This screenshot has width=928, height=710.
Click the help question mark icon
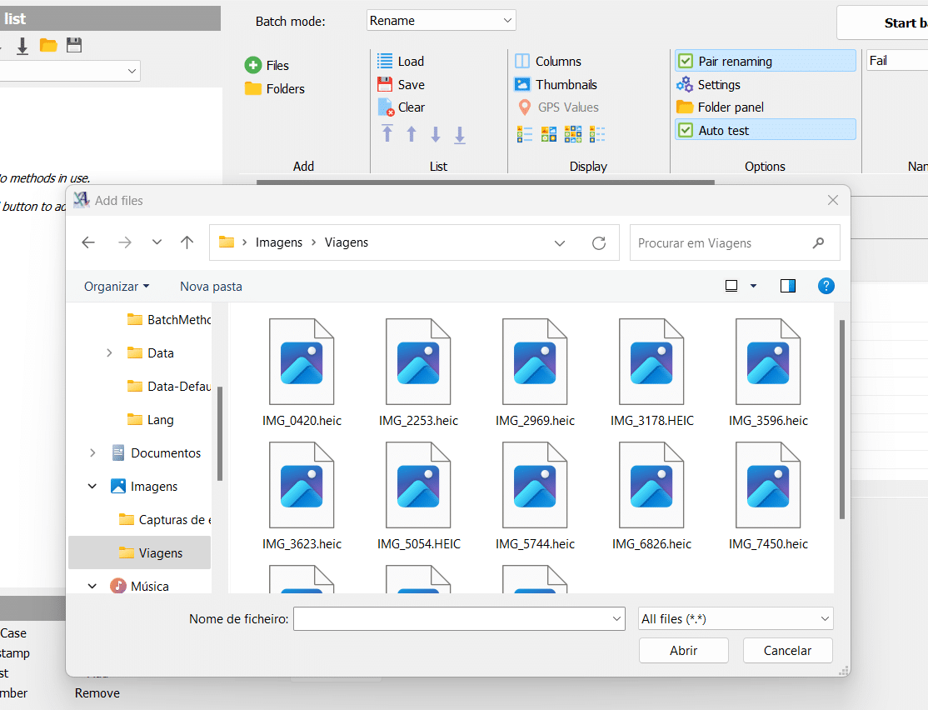pyautogui.click(x=826, y=286)
